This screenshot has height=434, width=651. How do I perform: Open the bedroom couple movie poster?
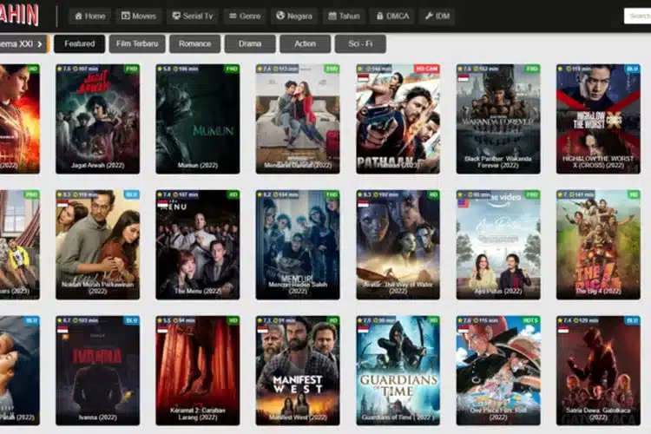(298, 119)
